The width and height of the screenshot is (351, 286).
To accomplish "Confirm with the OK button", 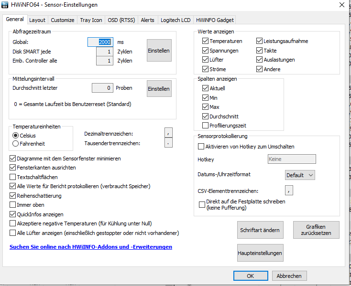I will coord(251,275).
